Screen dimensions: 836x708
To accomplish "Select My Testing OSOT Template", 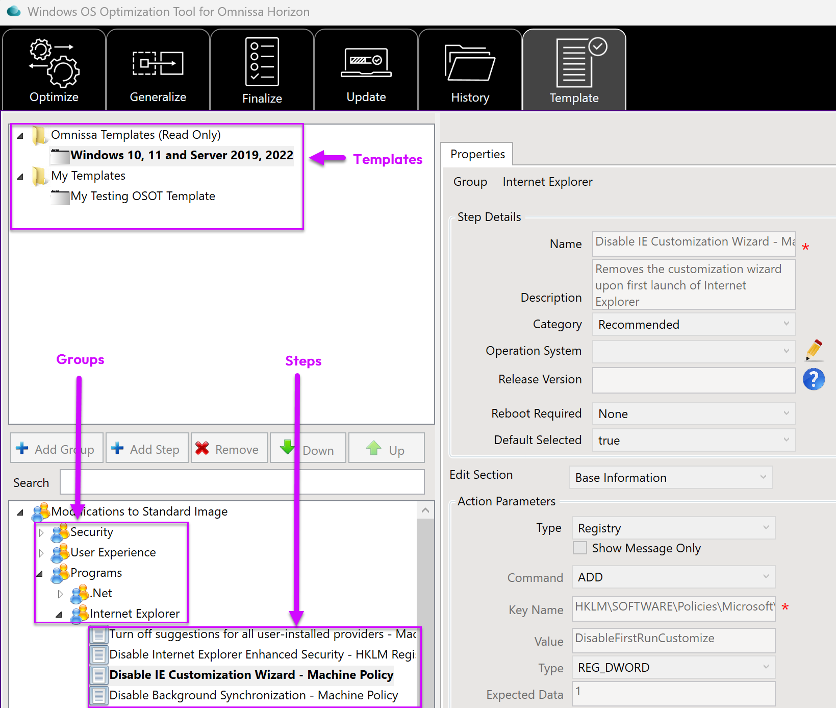I will [x=143, y=196].
